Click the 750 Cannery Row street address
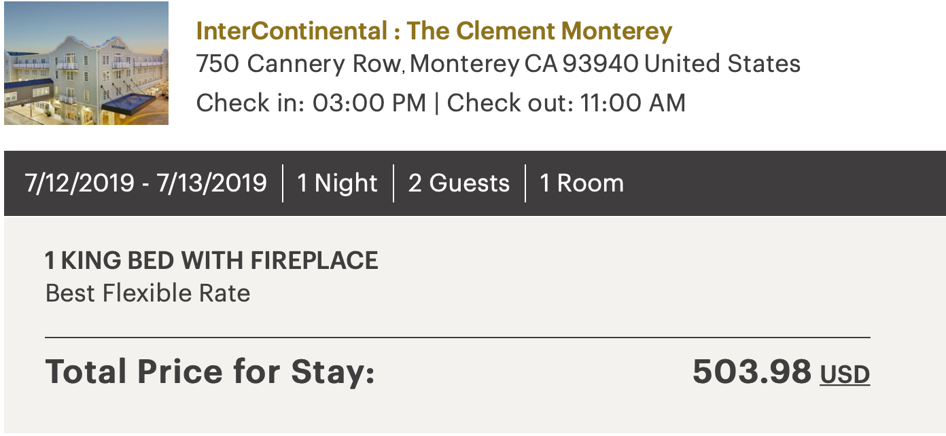This screenshot has height=436, width=946. click(298, 64)
